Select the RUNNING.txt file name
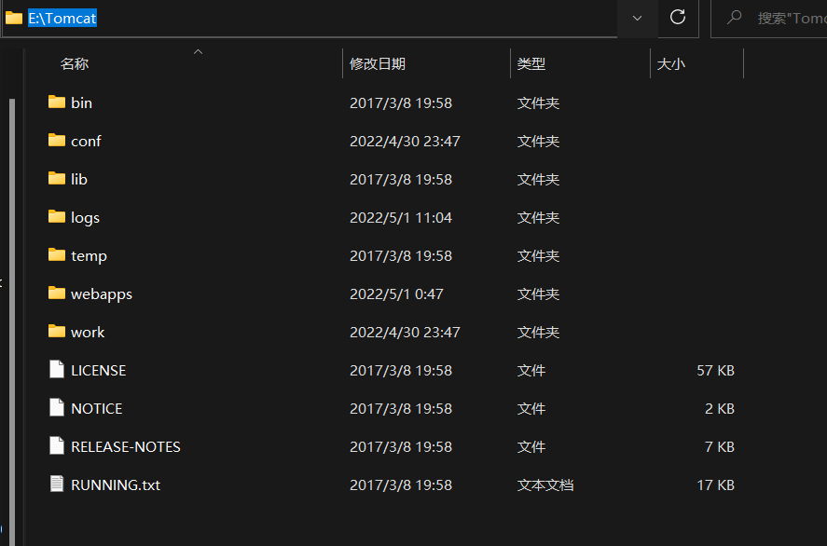827x546 pixels. (x=116, y=485)
